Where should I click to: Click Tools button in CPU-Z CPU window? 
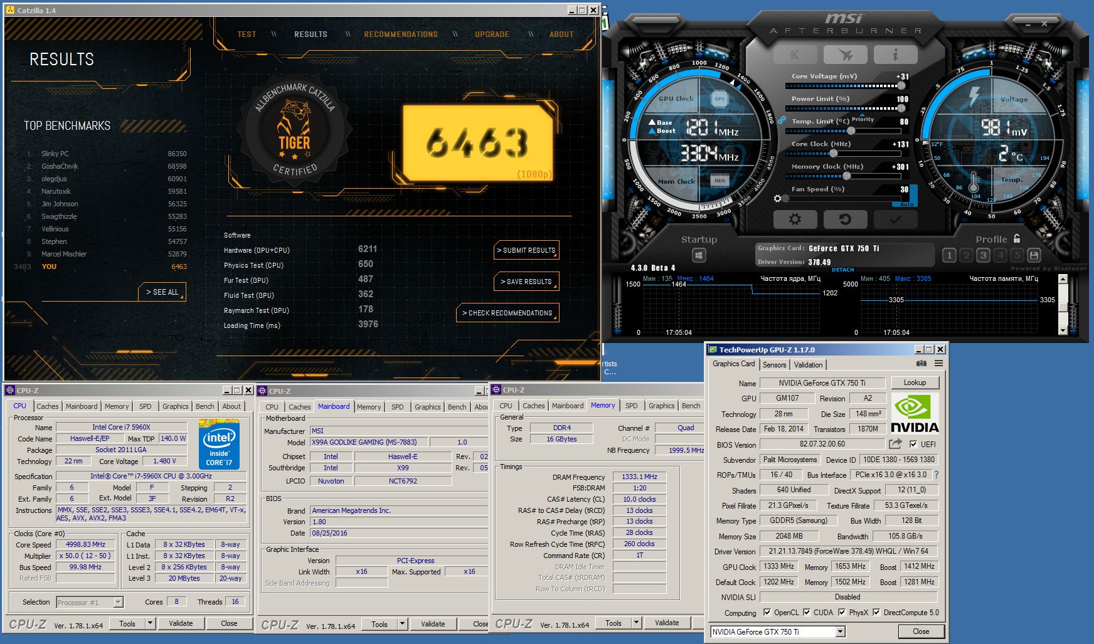(127, 623)
